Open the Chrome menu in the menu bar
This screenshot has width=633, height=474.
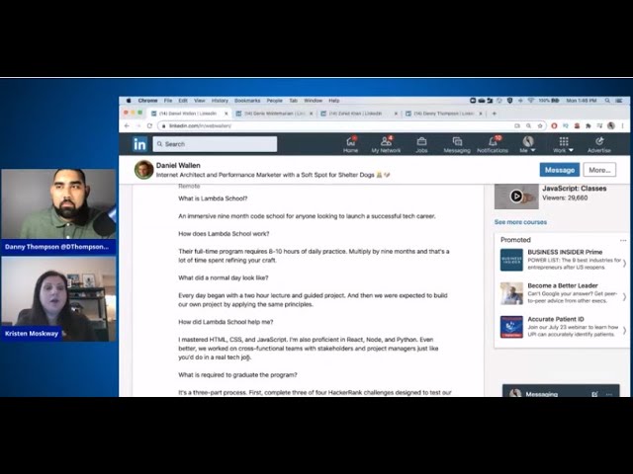147,101
